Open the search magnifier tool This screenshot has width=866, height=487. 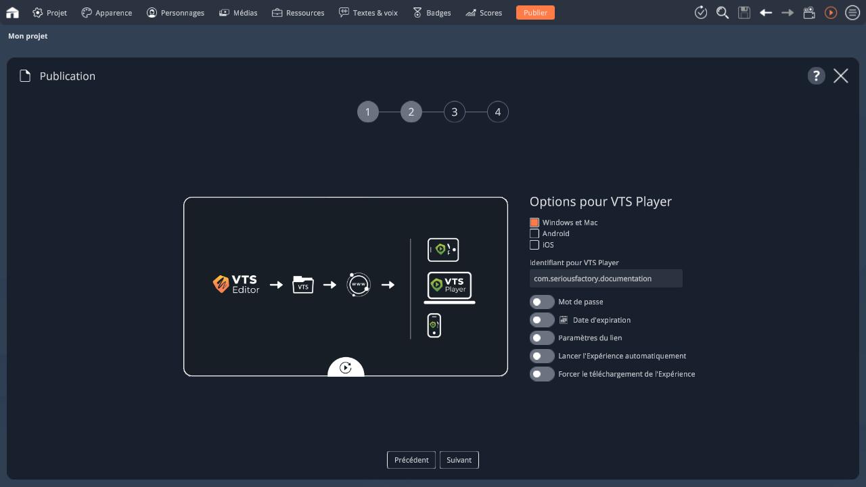point(723,12)
